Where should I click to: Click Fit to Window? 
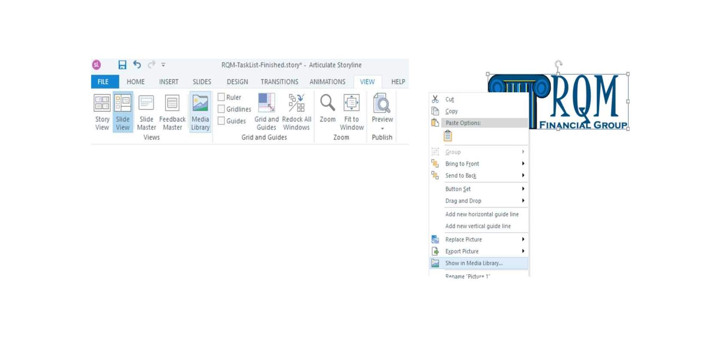tap(351, 112)
